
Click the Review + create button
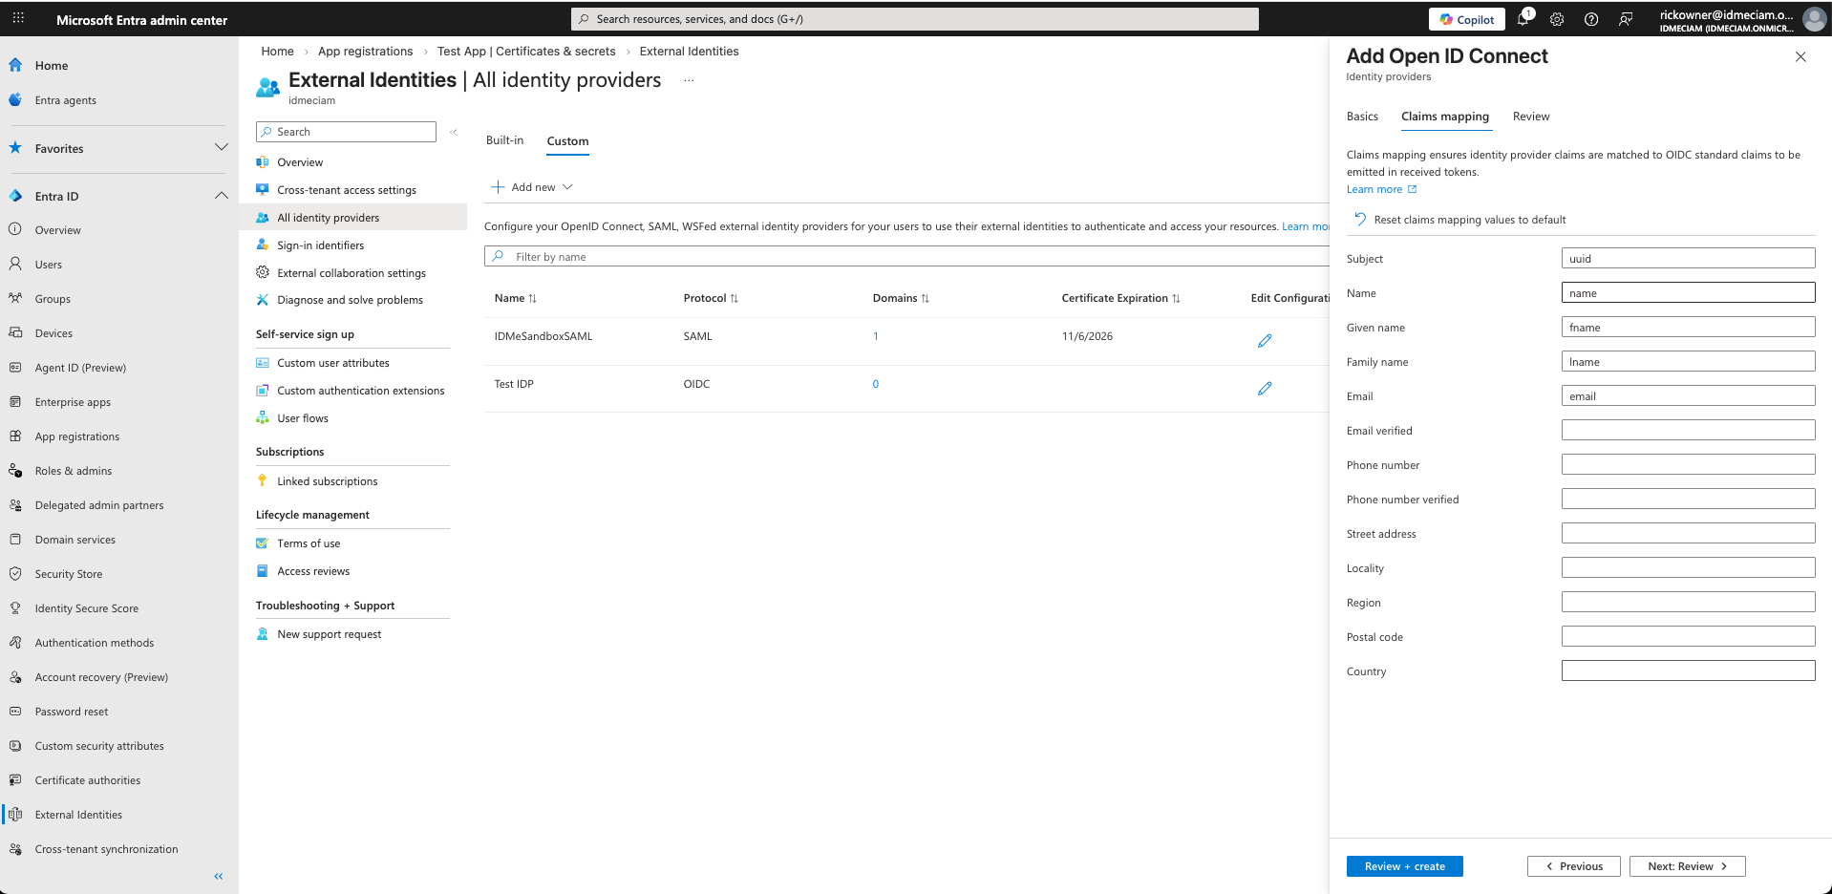pyautogui.click(x=1404, y=866)
